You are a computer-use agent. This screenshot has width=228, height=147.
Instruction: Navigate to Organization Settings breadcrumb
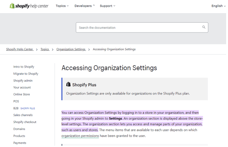coord(71,49)
